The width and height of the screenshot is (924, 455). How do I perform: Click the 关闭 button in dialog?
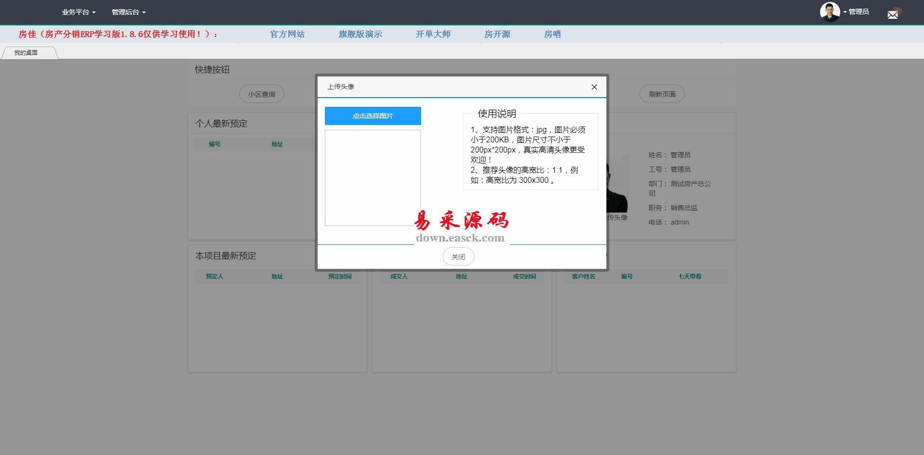point(458,257)
